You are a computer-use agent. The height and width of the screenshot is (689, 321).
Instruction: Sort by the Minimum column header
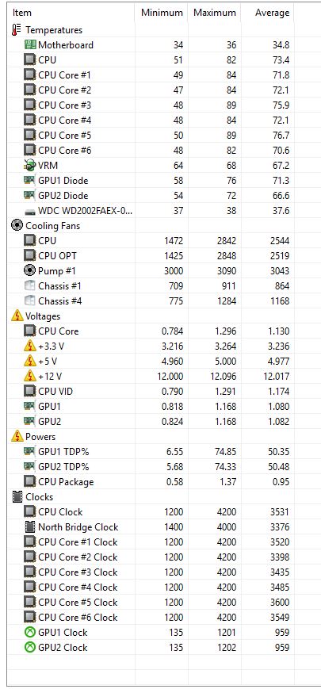tap(161, 13)
